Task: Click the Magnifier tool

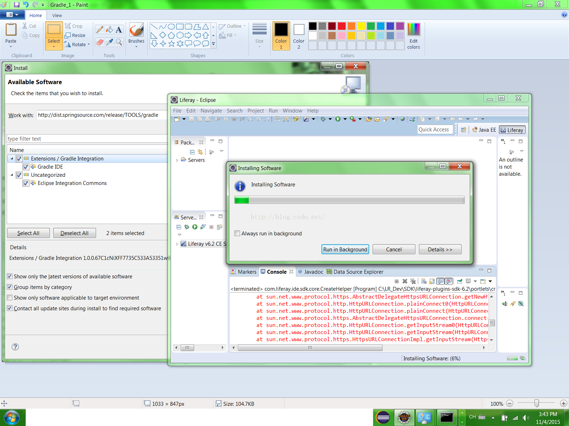Action: (119, 42)
